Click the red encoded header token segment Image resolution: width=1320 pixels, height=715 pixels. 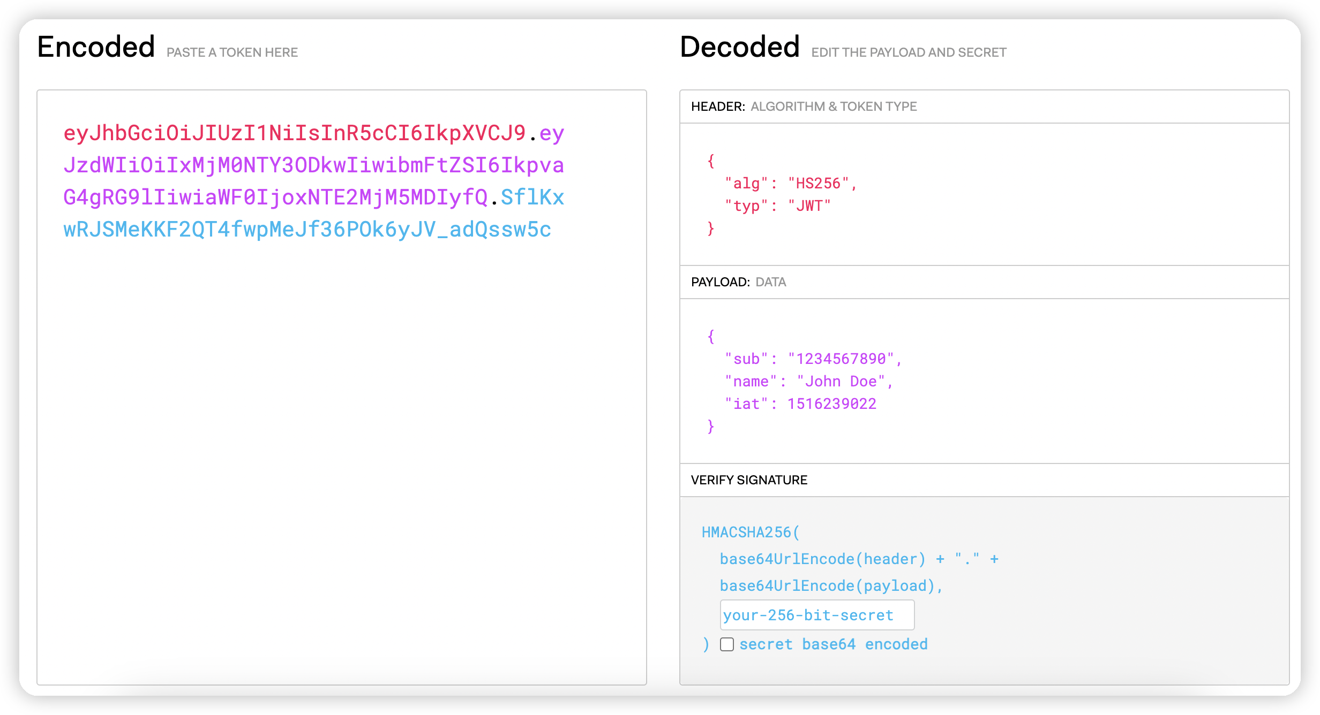coord(294,133)
